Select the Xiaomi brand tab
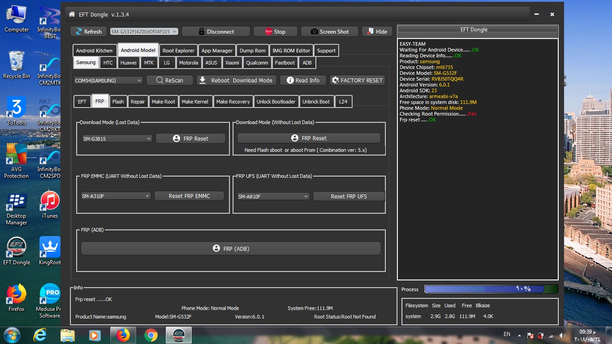The height and width of the screenshot is (344, 612). pos(232,63)
